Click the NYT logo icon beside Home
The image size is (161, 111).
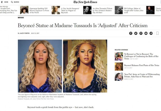coord(2,2)
